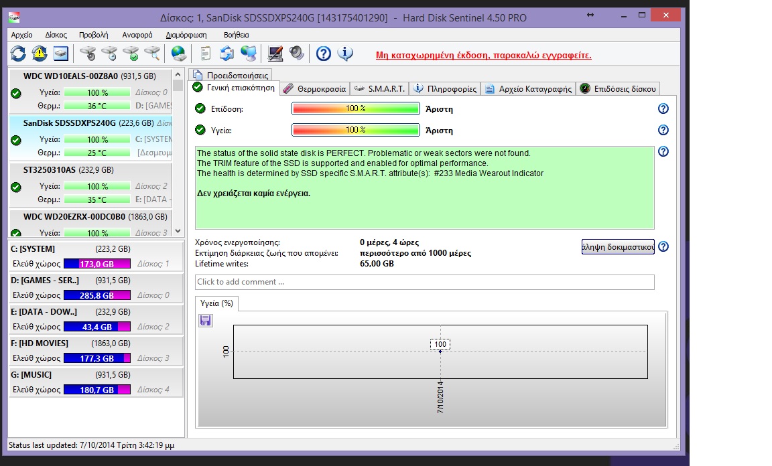Click the help icon next to the test download button

tap(663, 246)
